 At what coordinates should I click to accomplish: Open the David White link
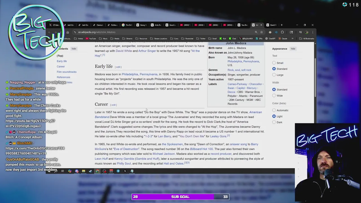pos(124,51)
